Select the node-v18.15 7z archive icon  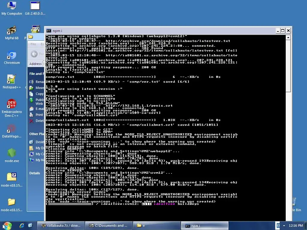click(x=12, y=180)
